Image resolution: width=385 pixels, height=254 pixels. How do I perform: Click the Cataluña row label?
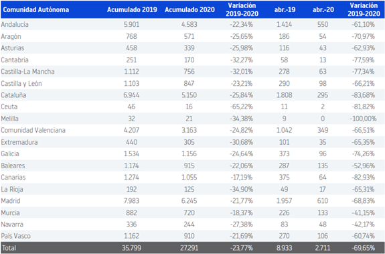(13, 95)
